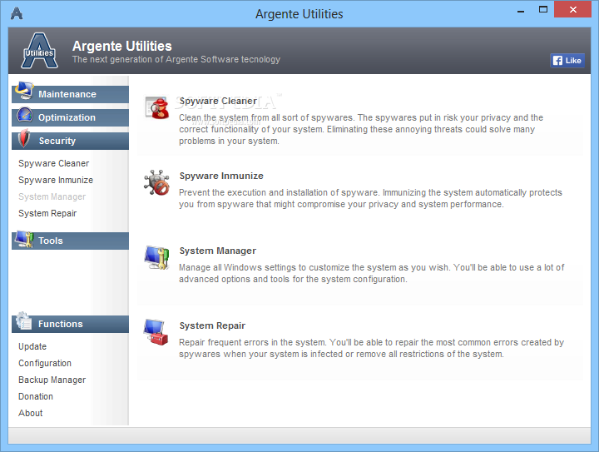Open Update under Functions

coord(32,346)
